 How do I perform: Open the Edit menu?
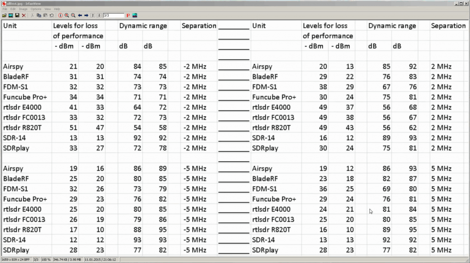coord(13,9)
